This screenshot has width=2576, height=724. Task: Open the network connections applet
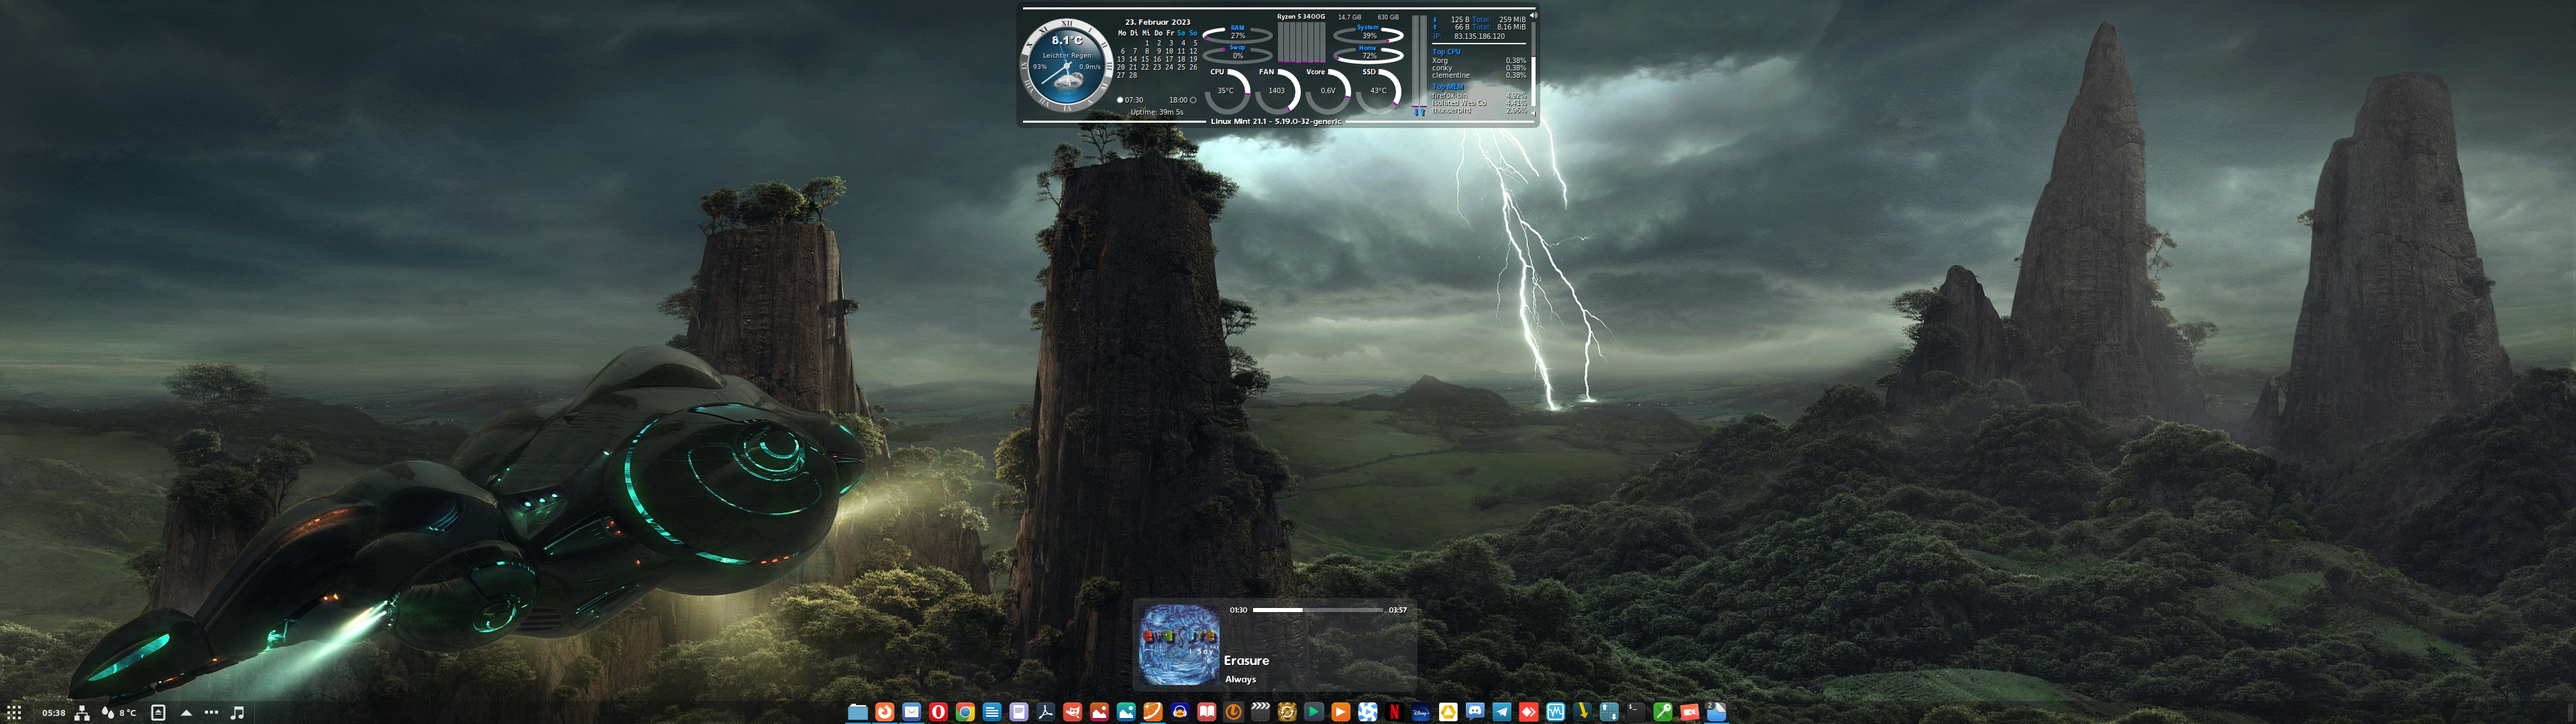[82, 713]
